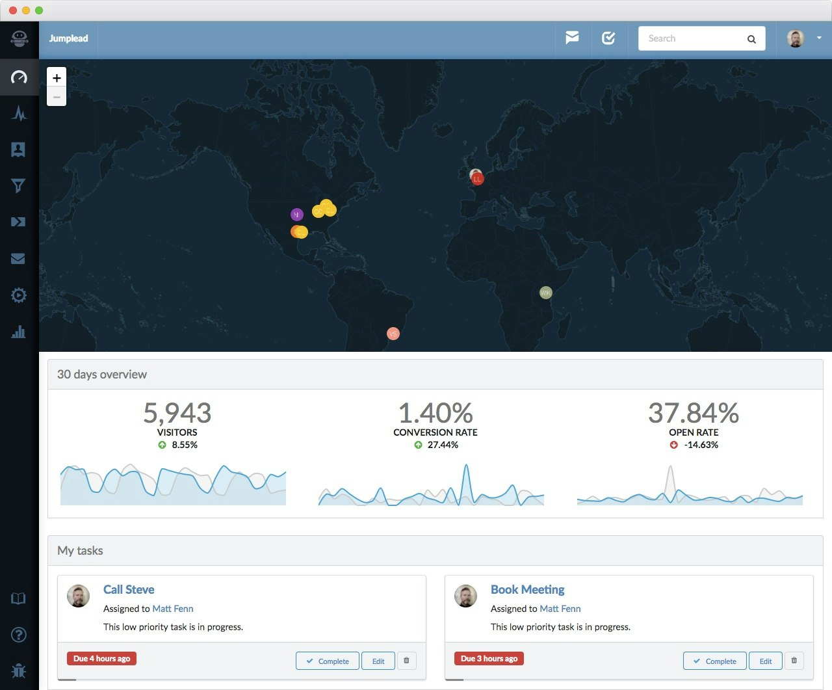Open the Contacts icon in the sidebar
The height and width of the screenshot is (690, 832).
pyautogui.click(x=19, y=150)
